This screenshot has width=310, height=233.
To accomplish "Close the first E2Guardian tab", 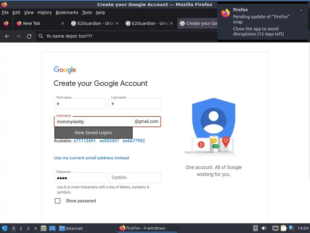I will click(117, 23).
